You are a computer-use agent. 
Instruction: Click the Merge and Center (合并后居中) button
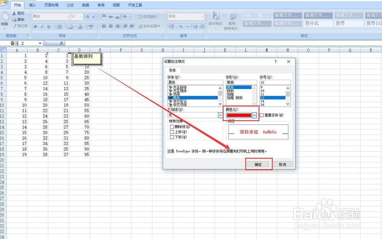coord(150,26)
